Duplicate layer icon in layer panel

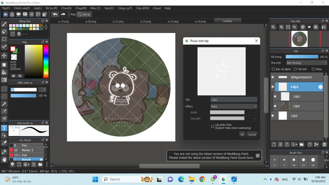pos(310,144)
